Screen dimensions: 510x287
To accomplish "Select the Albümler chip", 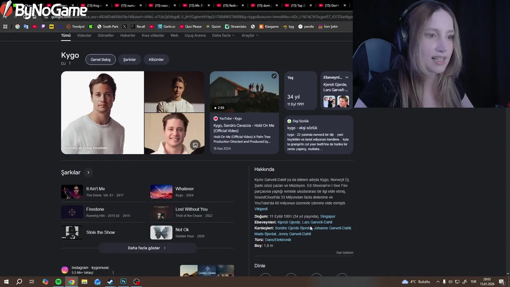I will pyautogui.click(x=156, y=59).
